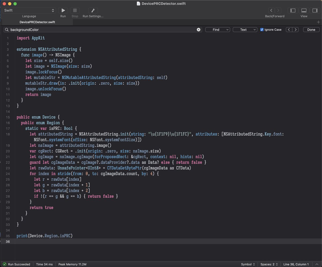Click the Stop execution button
Image resolution: width=322 pixels, height=267 pixels.
pos(75,10)
